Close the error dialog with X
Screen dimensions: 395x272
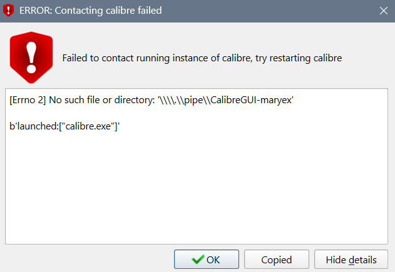point(383,10)
